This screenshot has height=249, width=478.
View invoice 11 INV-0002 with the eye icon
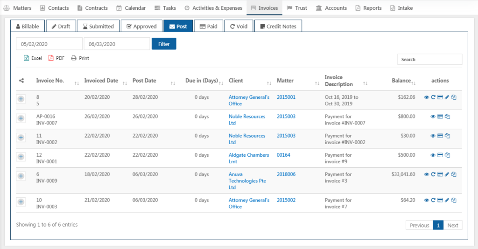click(x=433, y=136)
